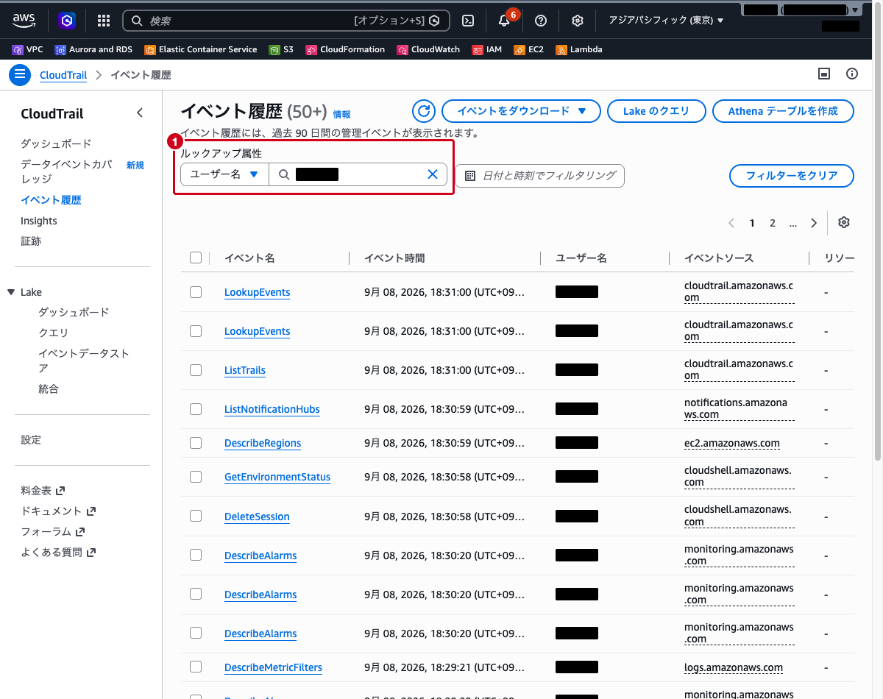Open VPC bookmark in favorites bar

pos(28,49)
